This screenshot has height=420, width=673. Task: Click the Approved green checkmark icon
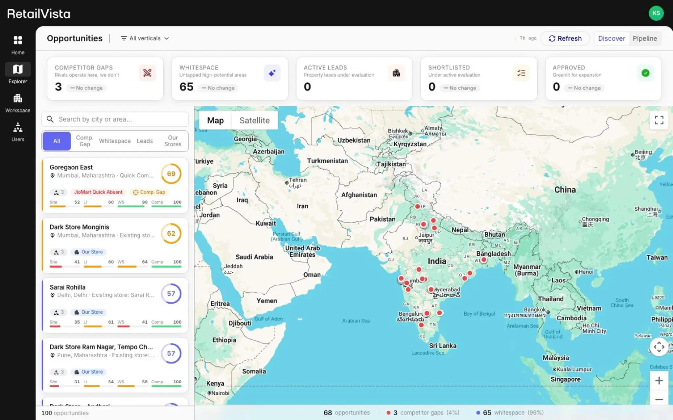coord(645,73)
